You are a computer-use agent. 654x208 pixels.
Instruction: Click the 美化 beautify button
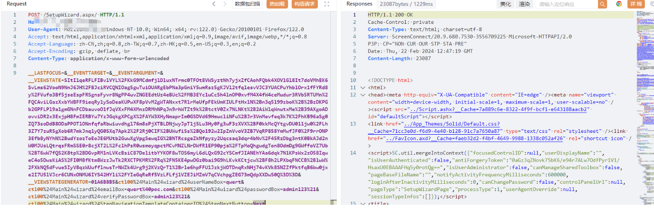click(x=505, y=4)
